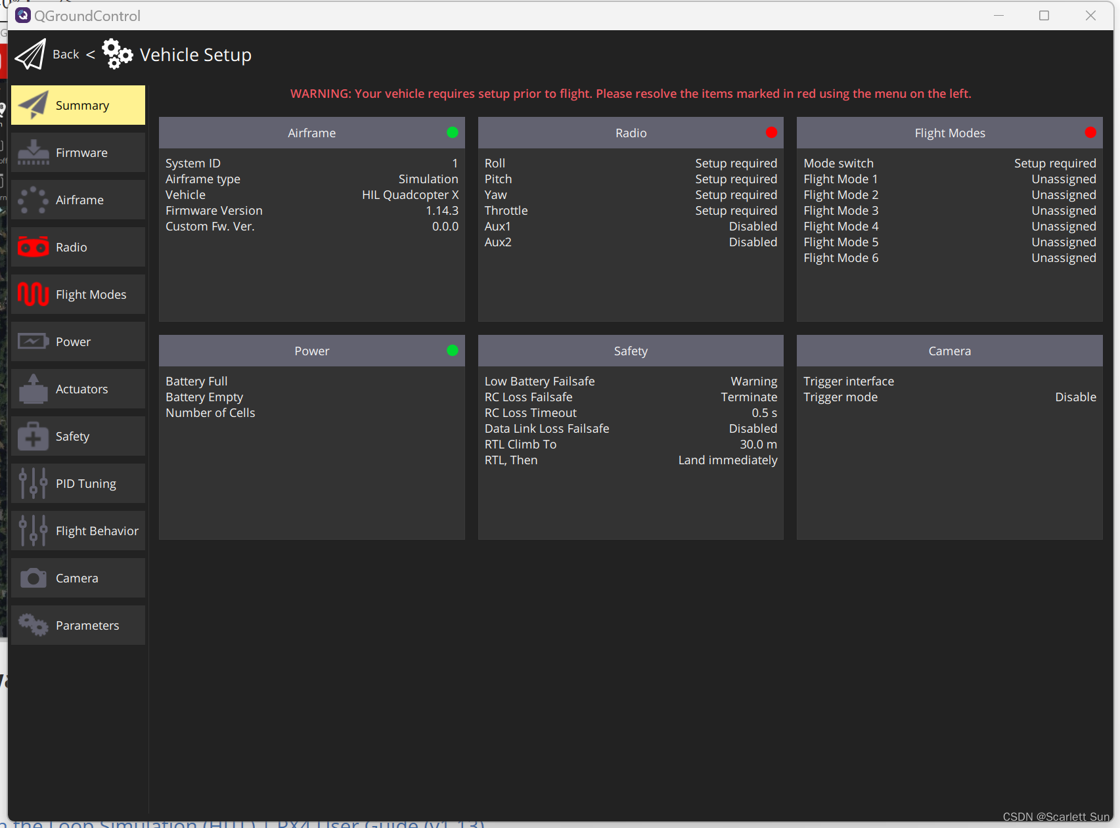The image size is (1120, 828).
Task: Select Safety in the sidebar menu
Action: [x=78, y=436]
